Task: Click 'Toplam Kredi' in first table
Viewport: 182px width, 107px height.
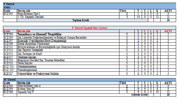Action: coord(81,20)
